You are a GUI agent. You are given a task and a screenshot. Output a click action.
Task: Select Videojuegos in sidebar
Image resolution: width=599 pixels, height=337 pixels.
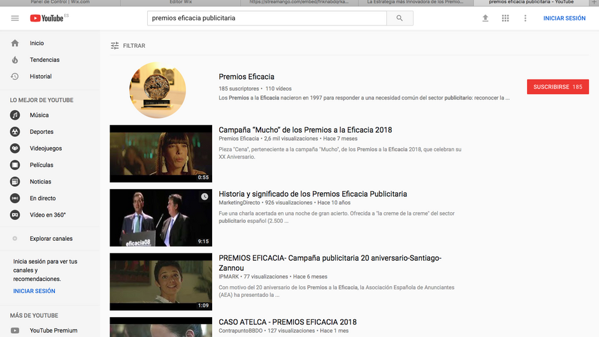(46, 148)
